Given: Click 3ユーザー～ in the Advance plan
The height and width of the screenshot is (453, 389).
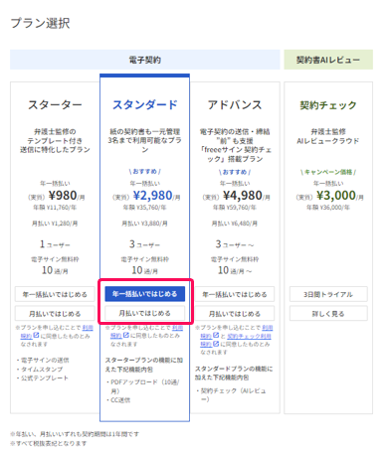Looking at the screenshot, I should (235, 244).
